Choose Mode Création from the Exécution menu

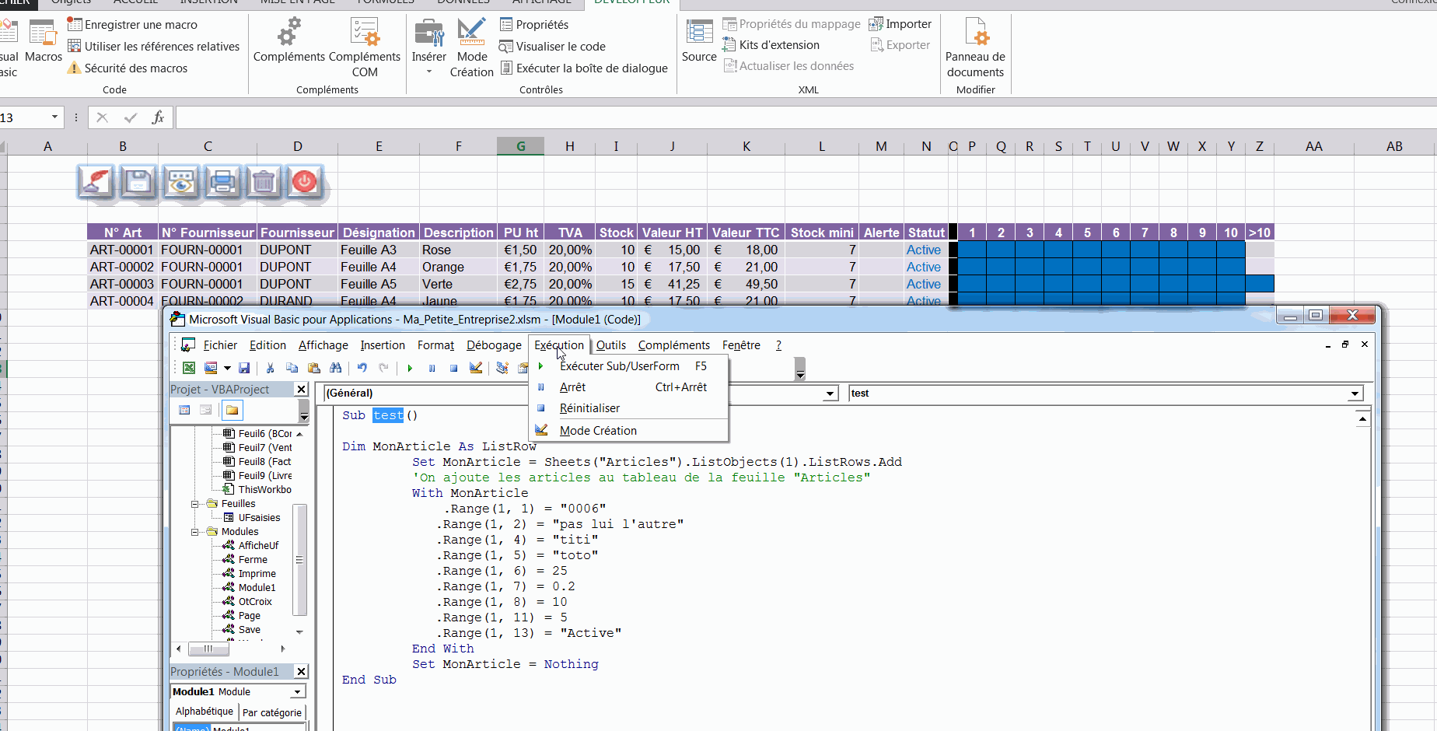point(628,431)
